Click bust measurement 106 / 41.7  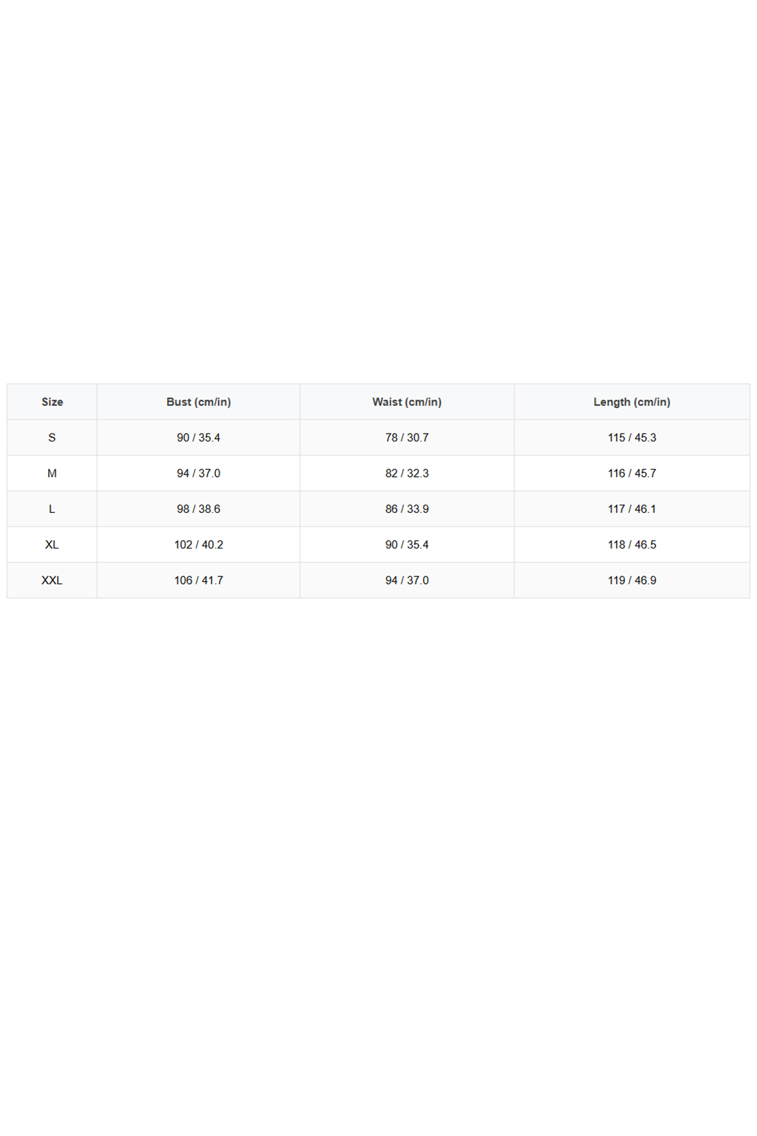[x=198, y=580]
